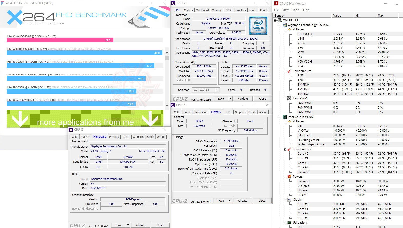This screenshot has height=228, width=403.
Task: Click the Intel Core i5 inside logo
Action: pyautogui.click(x=258, y=26)
